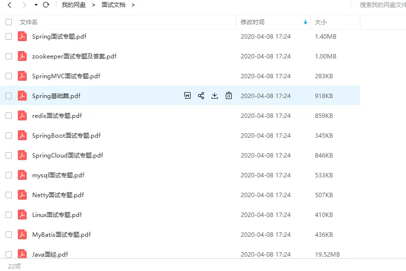Click the PDF icon of SpringBoot面试专题.pdf
406x271 pixels.
[22, 136]
